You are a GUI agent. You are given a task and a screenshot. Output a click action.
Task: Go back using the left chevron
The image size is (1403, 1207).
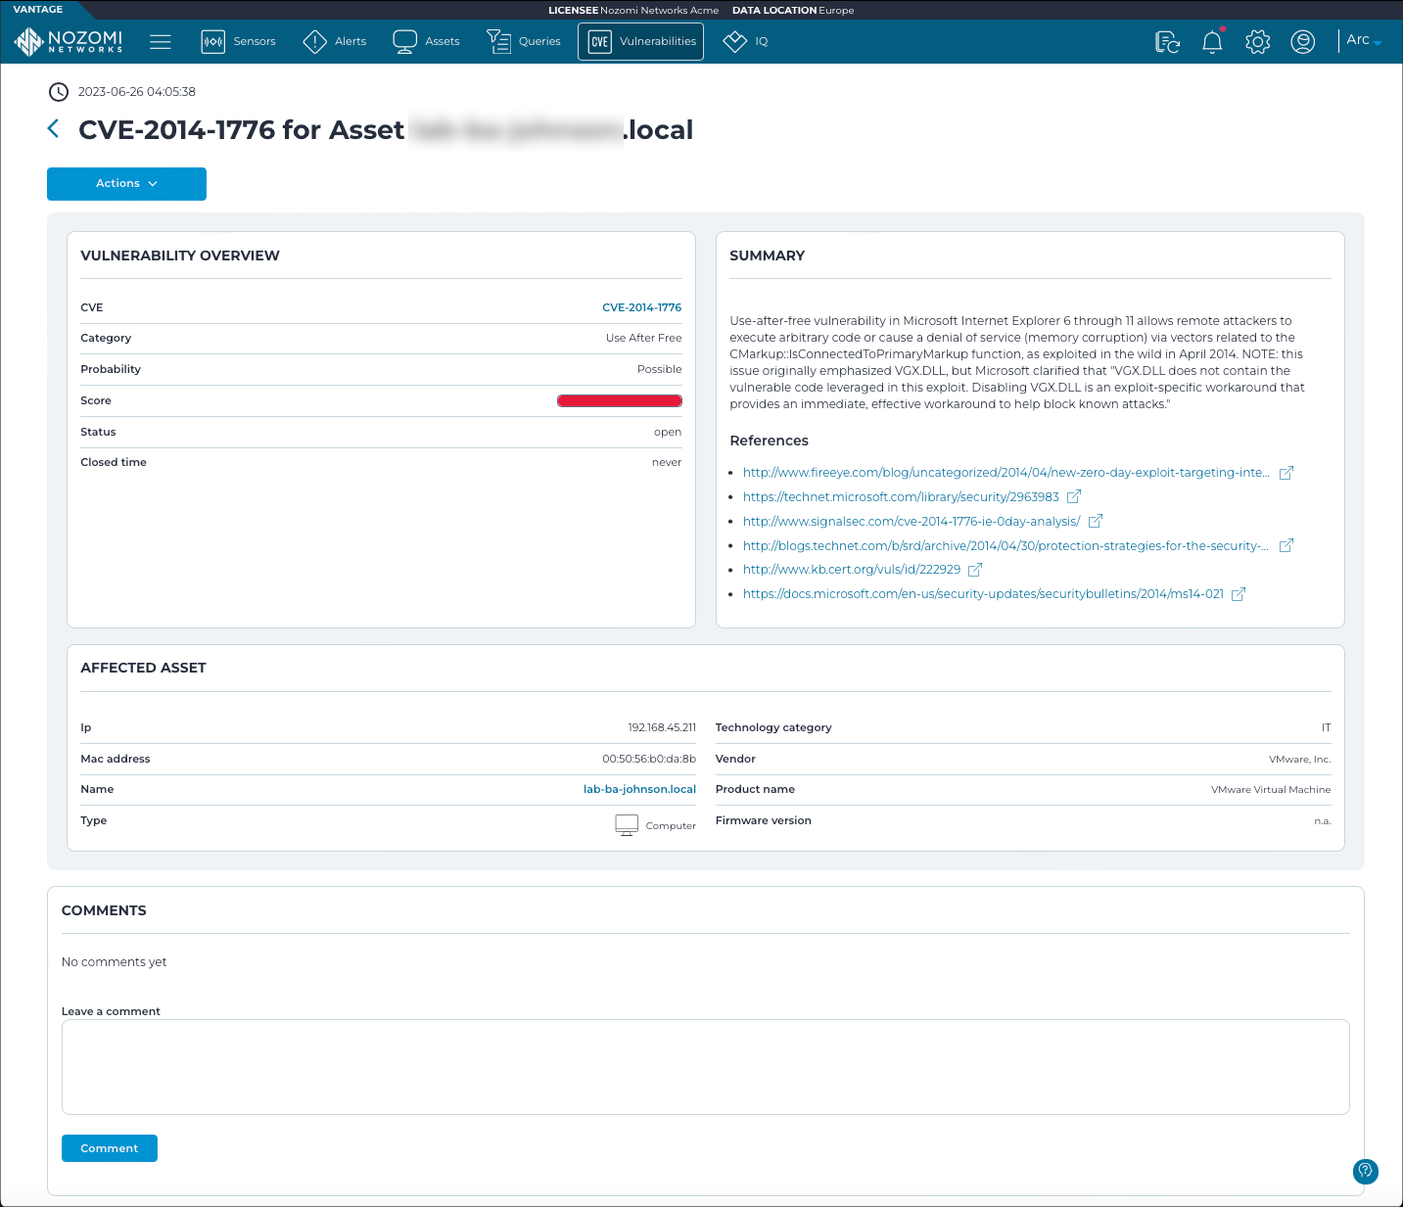(54, 128)
